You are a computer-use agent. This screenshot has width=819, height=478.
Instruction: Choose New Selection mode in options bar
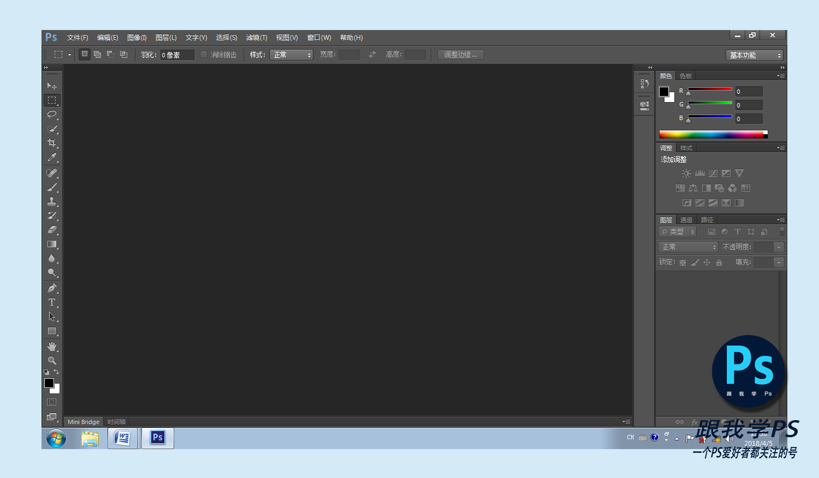[x=85, y=54]
